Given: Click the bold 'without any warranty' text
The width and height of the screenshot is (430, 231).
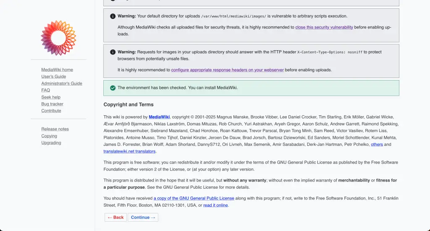Looking at the screenshot, I should click(245, 180).
